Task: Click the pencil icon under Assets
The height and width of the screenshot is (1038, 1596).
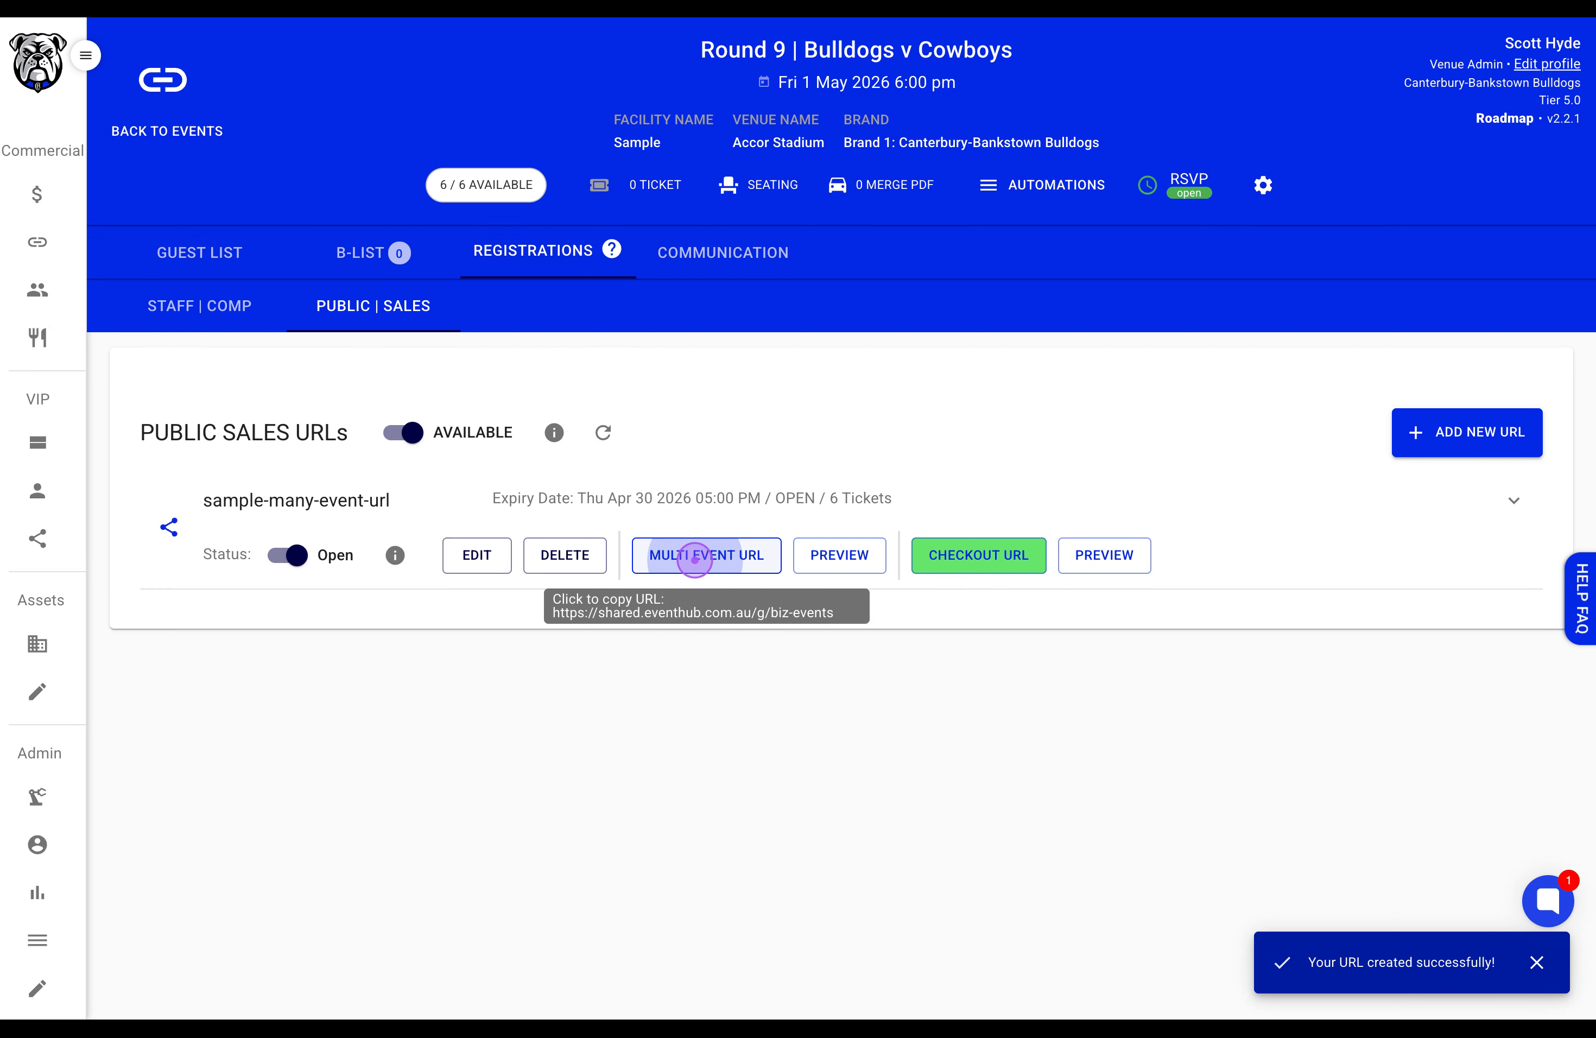Action: (37, 691)
